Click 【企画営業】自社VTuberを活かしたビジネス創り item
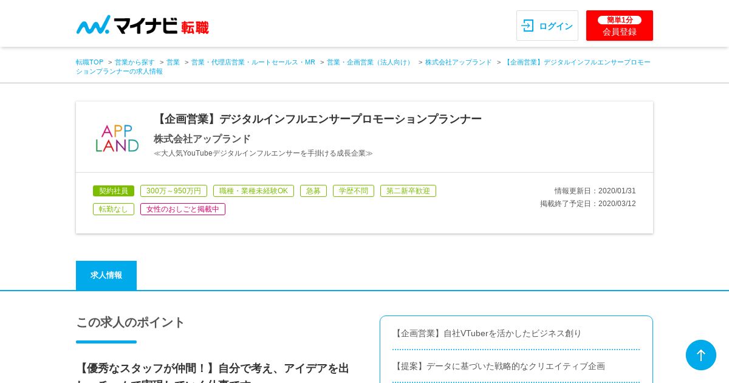This screenshot has width=729, height=383. [487, 333]
